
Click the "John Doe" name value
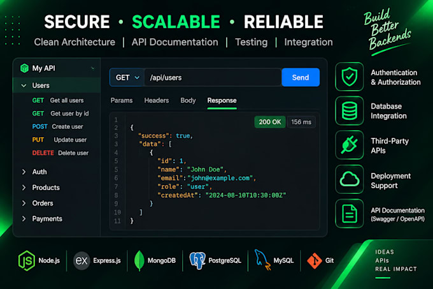205,170
